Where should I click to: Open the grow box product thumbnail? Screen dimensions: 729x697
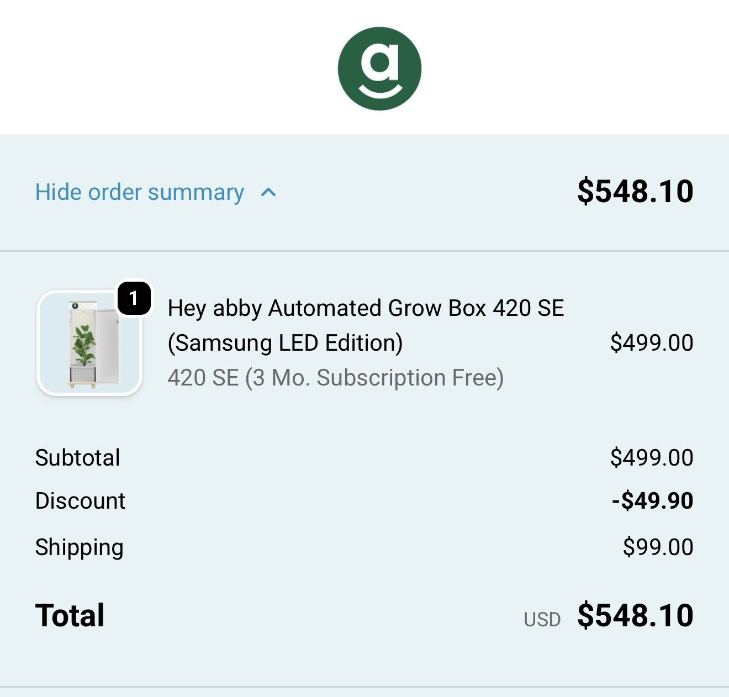[89, 343]
